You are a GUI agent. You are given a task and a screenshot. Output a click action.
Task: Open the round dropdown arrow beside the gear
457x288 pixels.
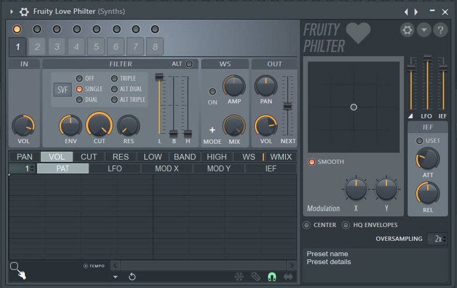point(424,30)
